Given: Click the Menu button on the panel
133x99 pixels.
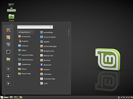Looking at the screenshot, I should 5,97.
